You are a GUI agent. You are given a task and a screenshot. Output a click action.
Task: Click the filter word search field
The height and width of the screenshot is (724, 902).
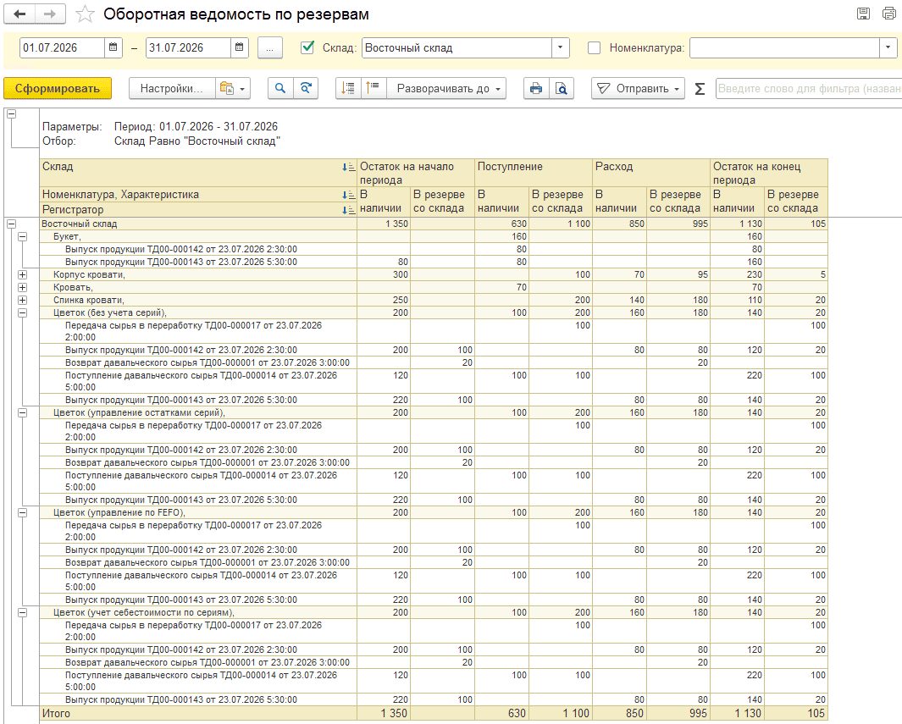pos(808,89)
